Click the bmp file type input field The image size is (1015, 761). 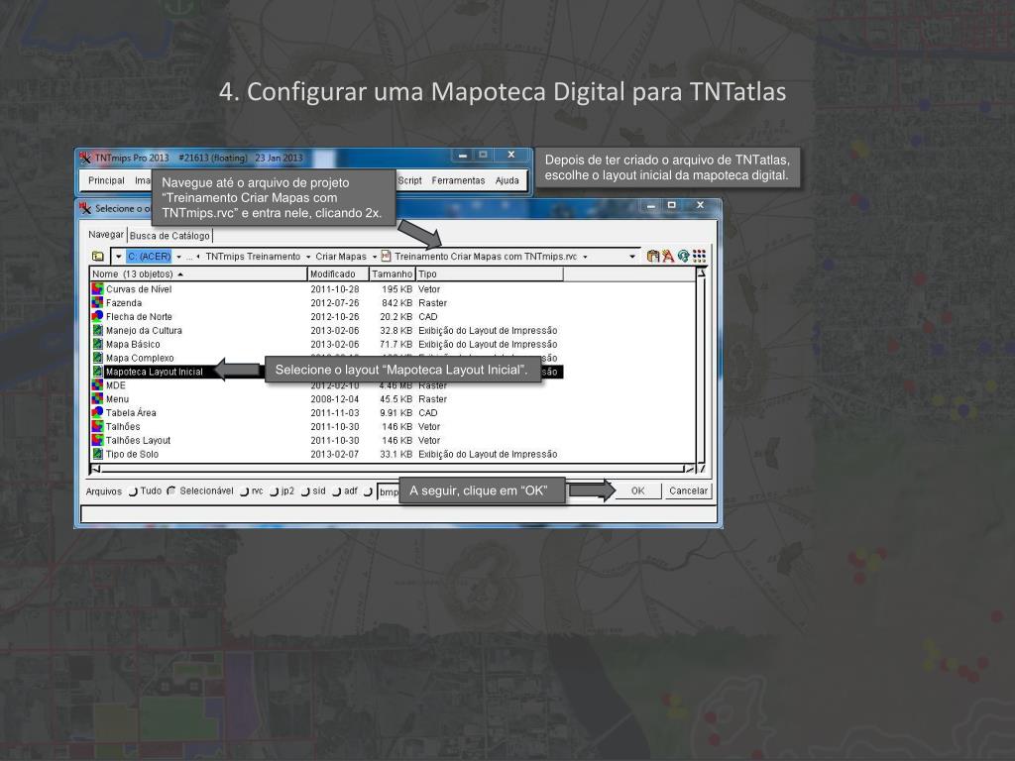click(389, 491)
